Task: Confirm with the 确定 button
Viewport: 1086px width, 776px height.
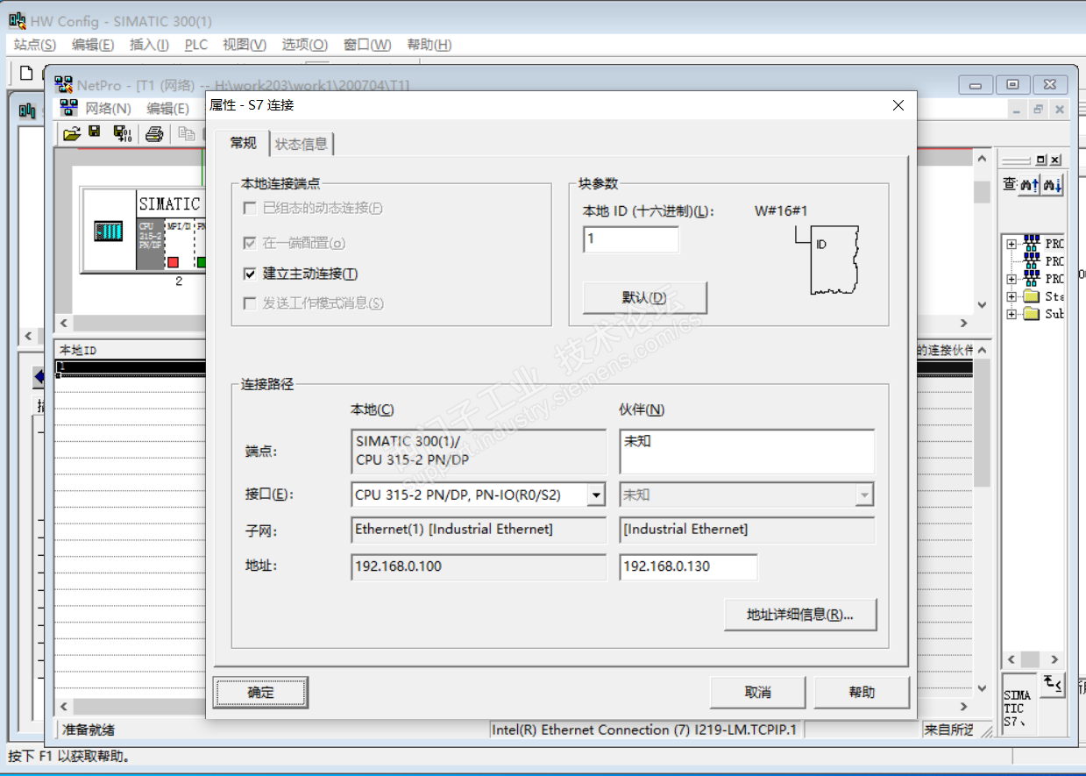Action: (260, 692)
